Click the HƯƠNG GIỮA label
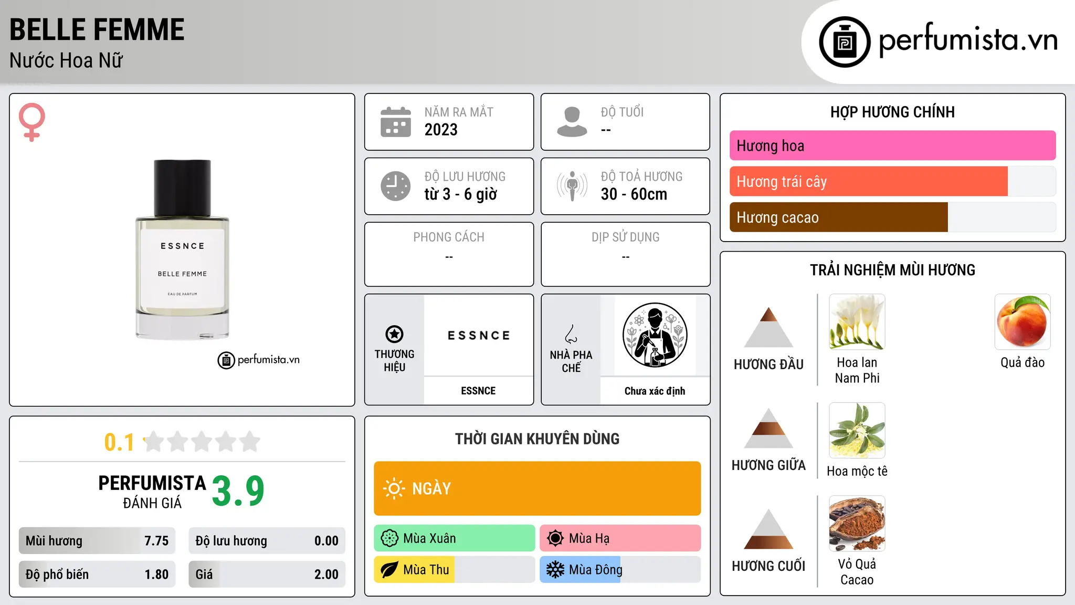 coord(768,465)
